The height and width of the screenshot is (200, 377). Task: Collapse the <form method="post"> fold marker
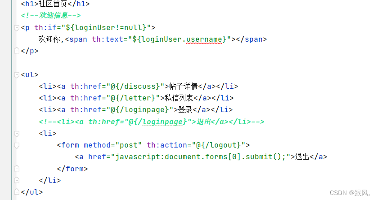tap(17, 145)
